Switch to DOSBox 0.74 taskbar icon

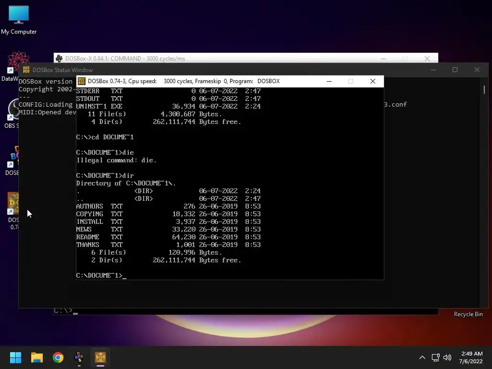pyautogui.click(x=100, y=357)
